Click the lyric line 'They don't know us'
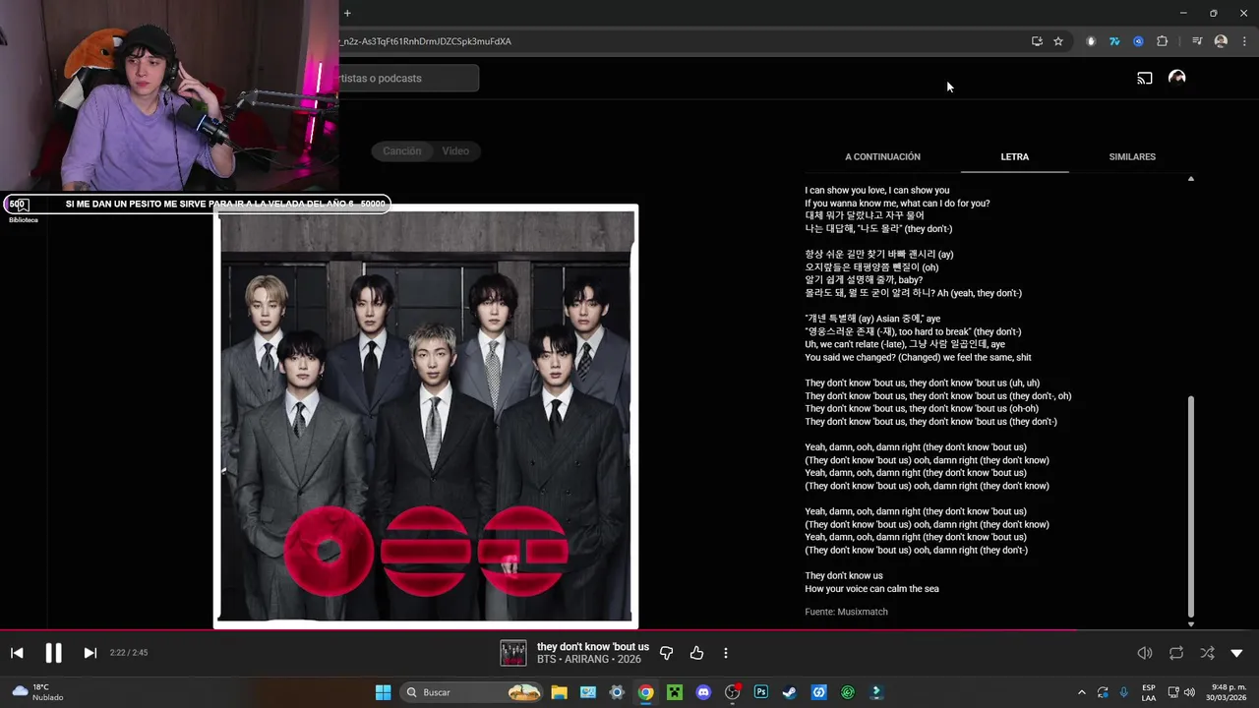Viewport: 1259px width, 708px height. pyautogui.click(x=844, y=576)
